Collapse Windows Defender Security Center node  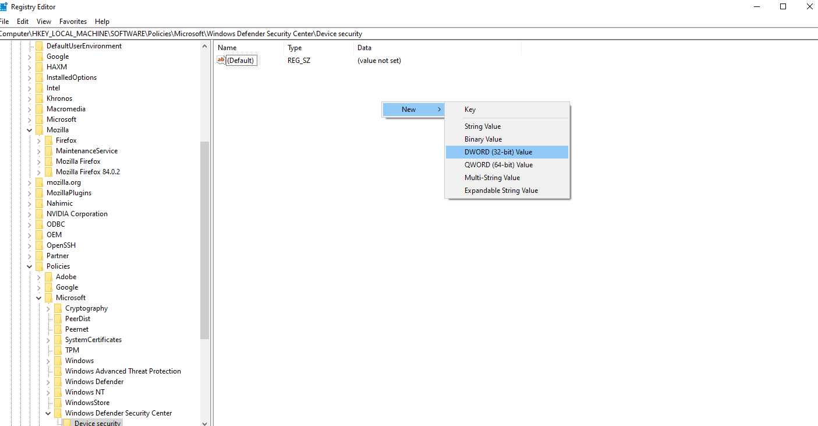tap(48, 413)
